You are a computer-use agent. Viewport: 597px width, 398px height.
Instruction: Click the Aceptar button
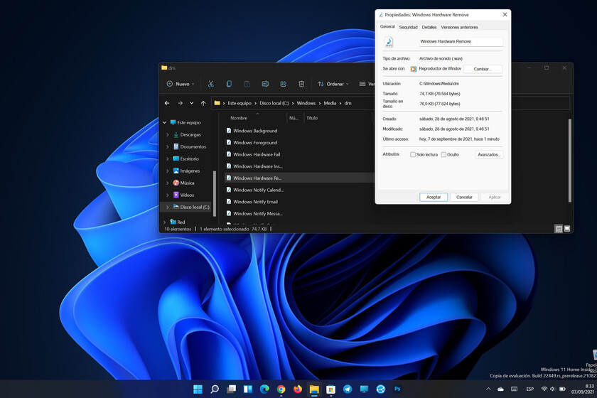[434, 198]
